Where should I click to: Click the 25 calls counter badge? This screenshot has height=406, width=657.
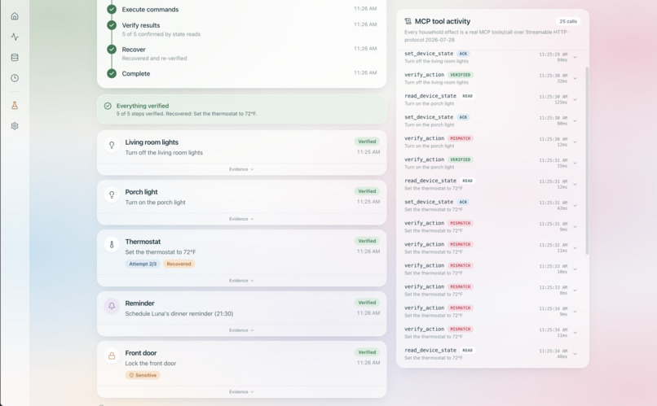pyautogui.click(x=568, y=21)
